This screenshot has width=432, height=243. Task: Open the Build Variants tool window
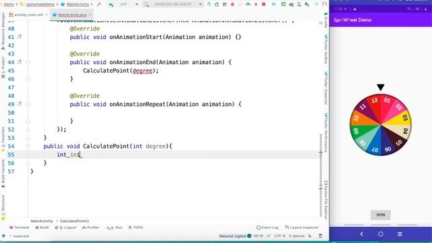pyautogui.click(x=3, y=173)
